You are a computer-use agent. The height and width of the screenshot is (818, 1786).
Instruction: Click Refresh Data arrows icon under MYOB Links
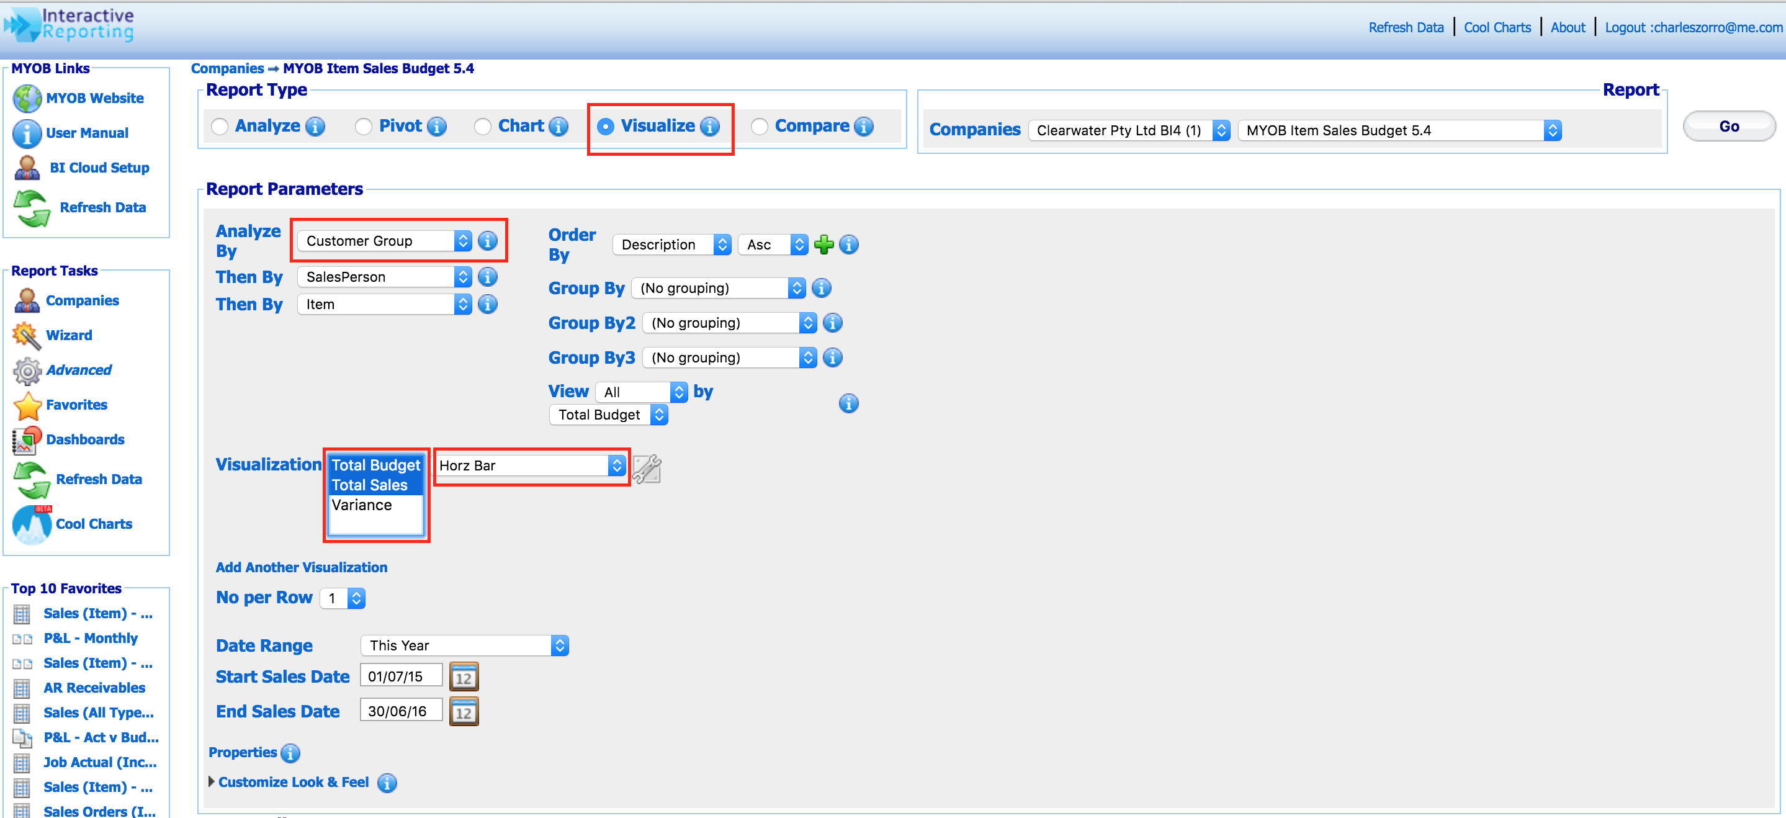[x=32, y=208]
